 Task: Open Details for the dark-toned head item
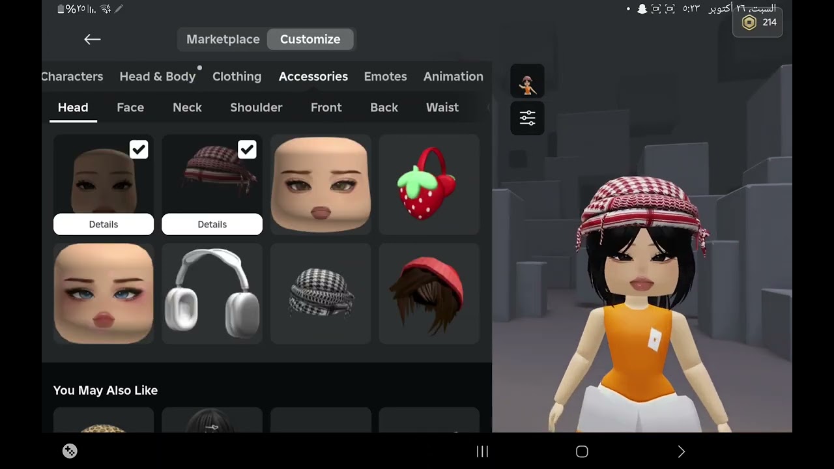click(x=104, y=224)
